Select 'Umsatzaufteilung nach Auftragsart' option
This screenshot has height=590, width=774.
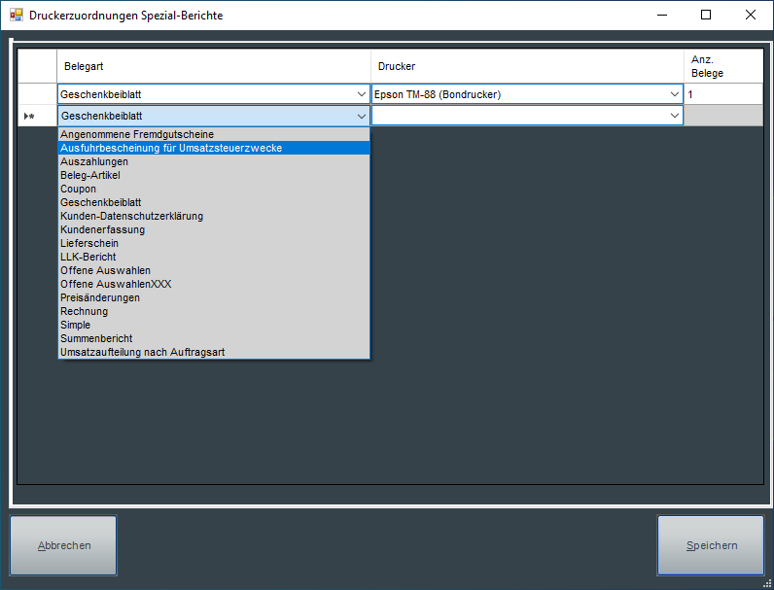click(142, 352)
